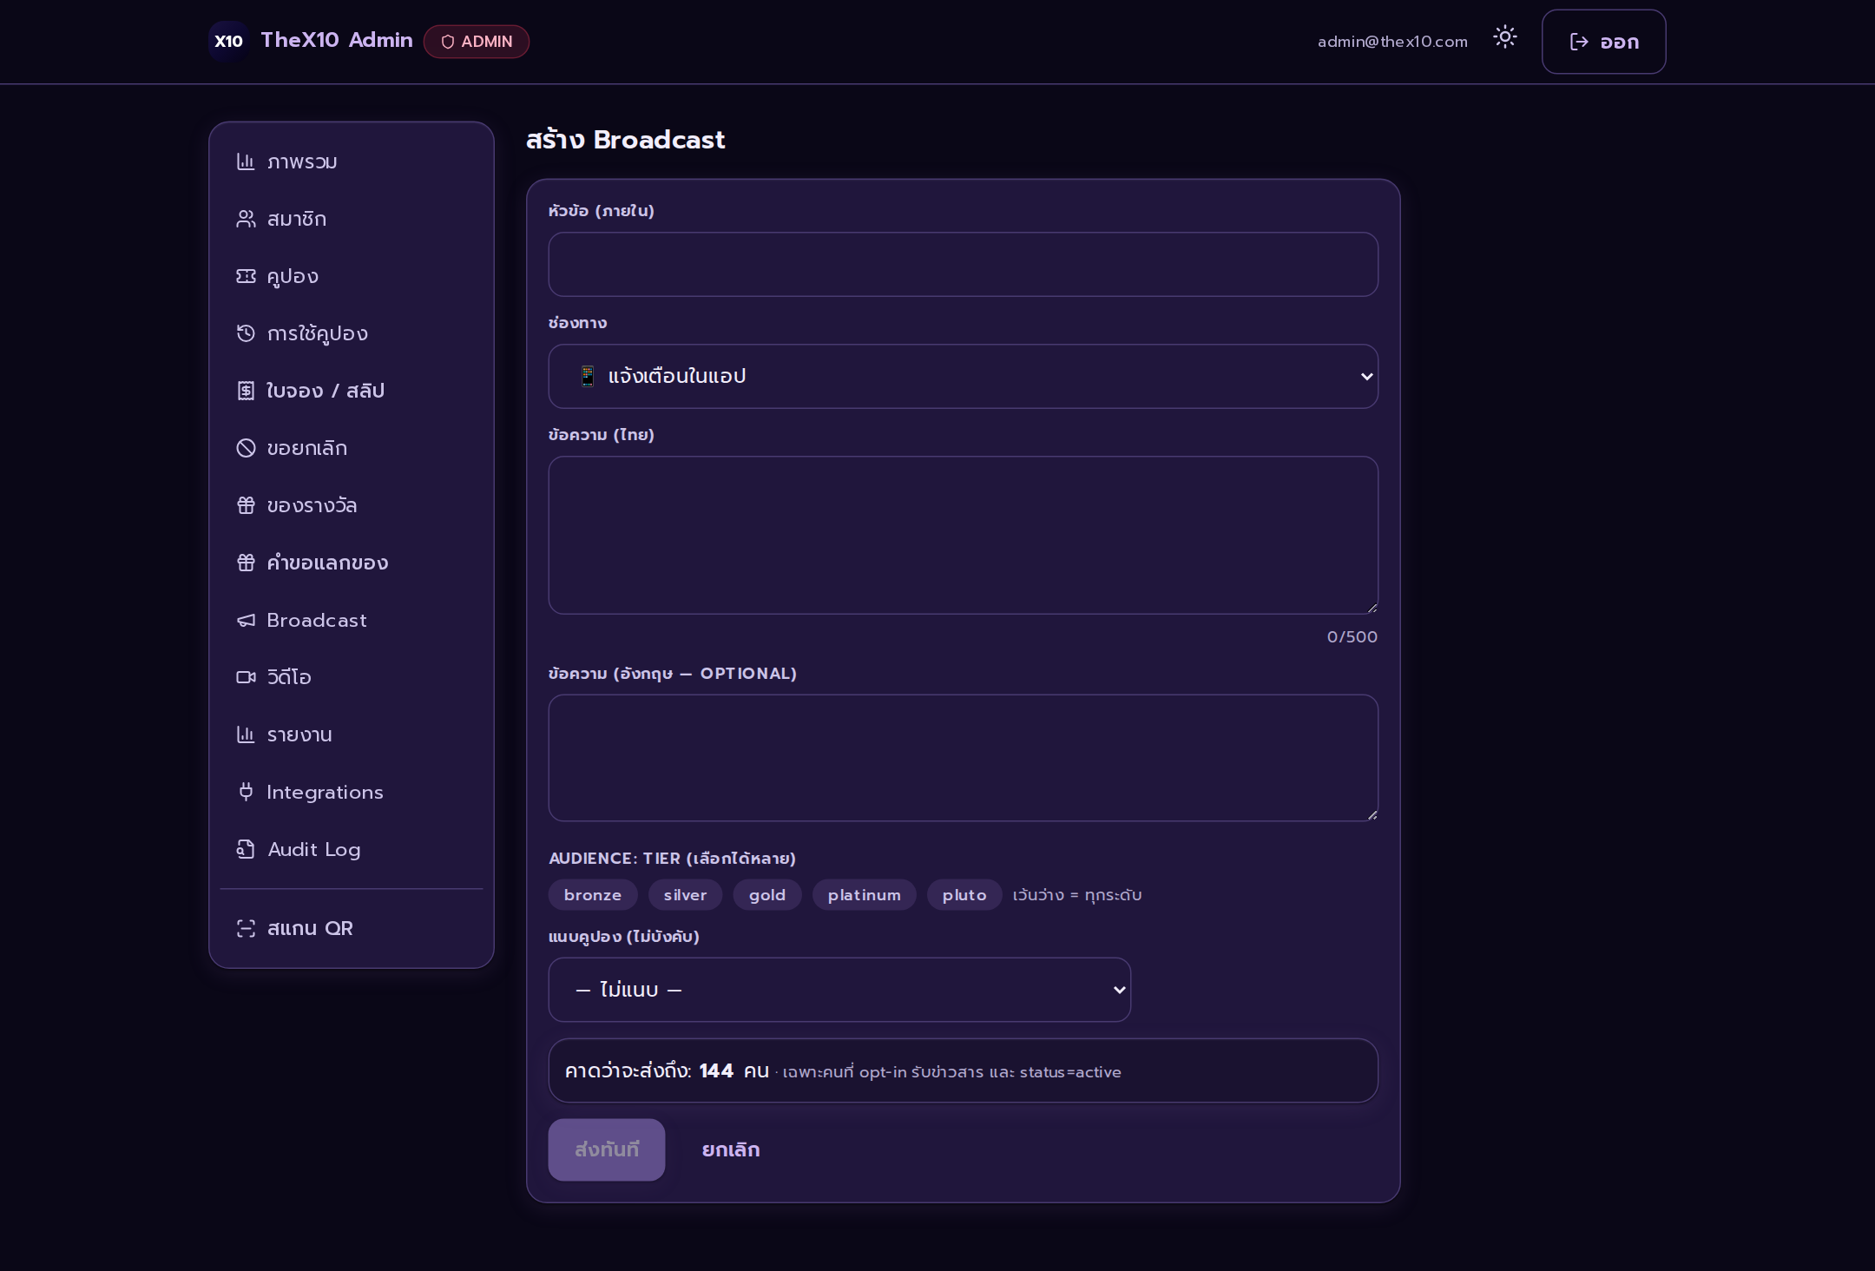Image resolution: width=1875 pixels, height=1271 pixels.
Task: Open the วิดีโอ video camera icon
Action: pyautogui.click(x=246, y=677)
